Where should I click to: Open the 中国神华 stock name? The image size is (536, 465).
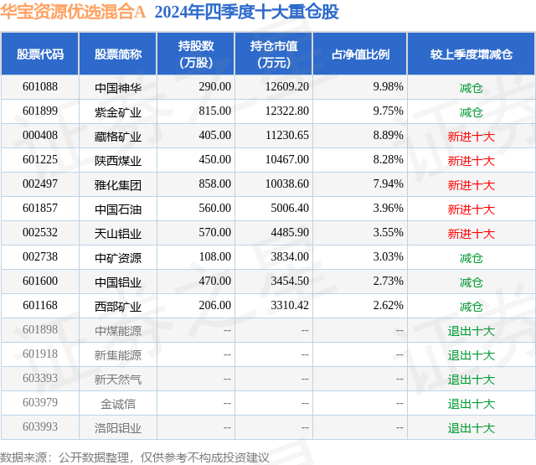(118, 88)
